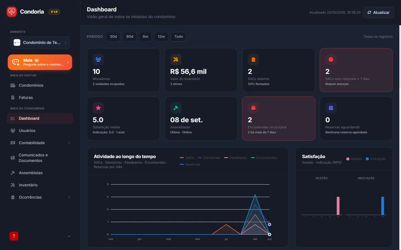This screenshot has height=250, width=401.
Task: Toggle the SACs series in chart legend
Action: pyautogui.click(x=187, y=158)
